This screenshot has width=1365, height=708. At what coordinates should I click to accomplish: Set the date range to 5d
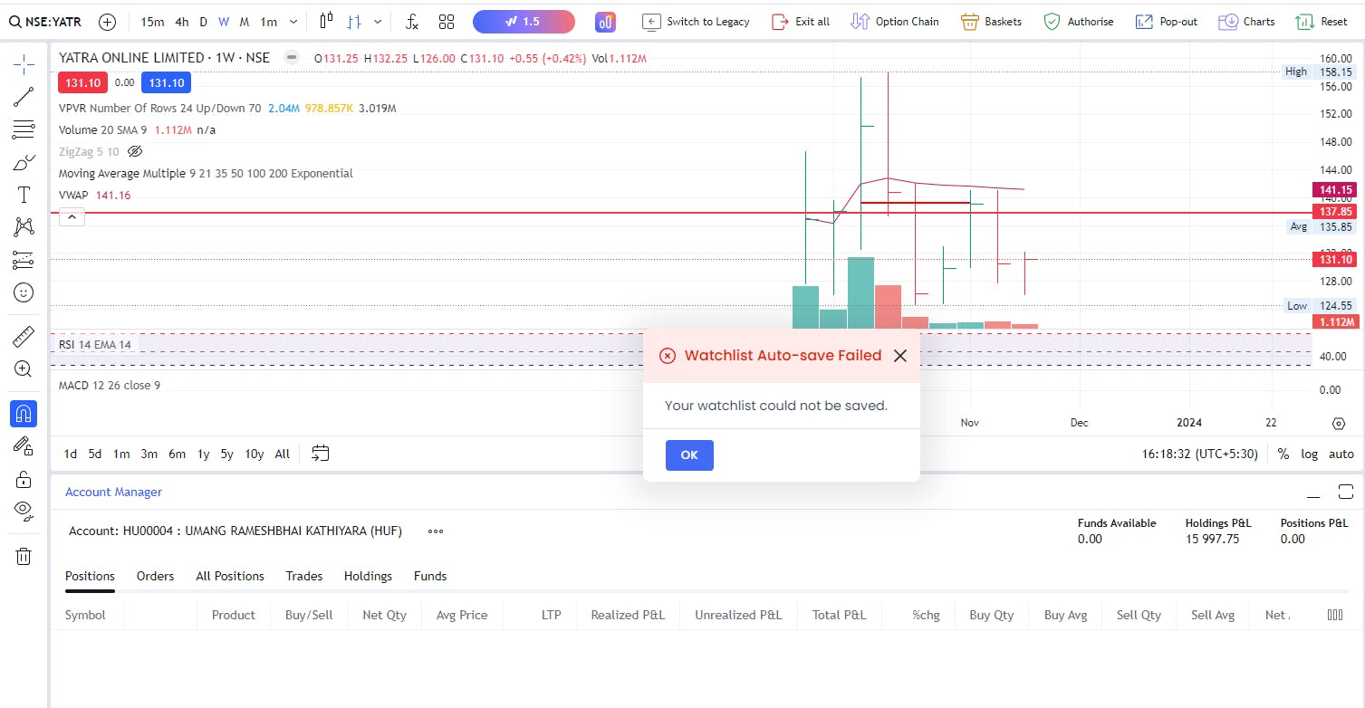[x=95, y=454]
